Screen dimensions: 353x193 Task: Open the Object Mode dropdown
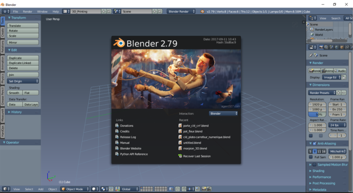tap(74, 189)
